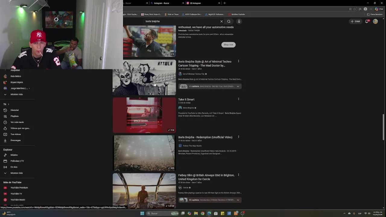This screenshot has width=386, height=217.
Task: Open the Take It Smart video title
Action: 186,99
